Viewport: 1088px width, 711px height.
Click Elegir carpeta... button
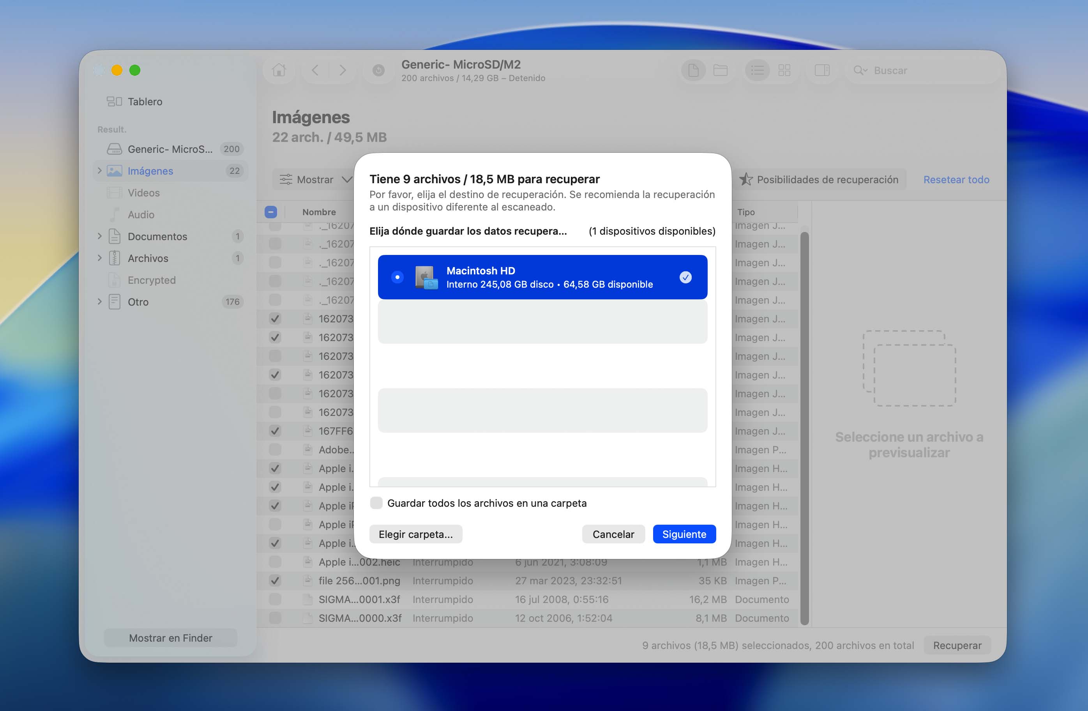pos(415,534)
